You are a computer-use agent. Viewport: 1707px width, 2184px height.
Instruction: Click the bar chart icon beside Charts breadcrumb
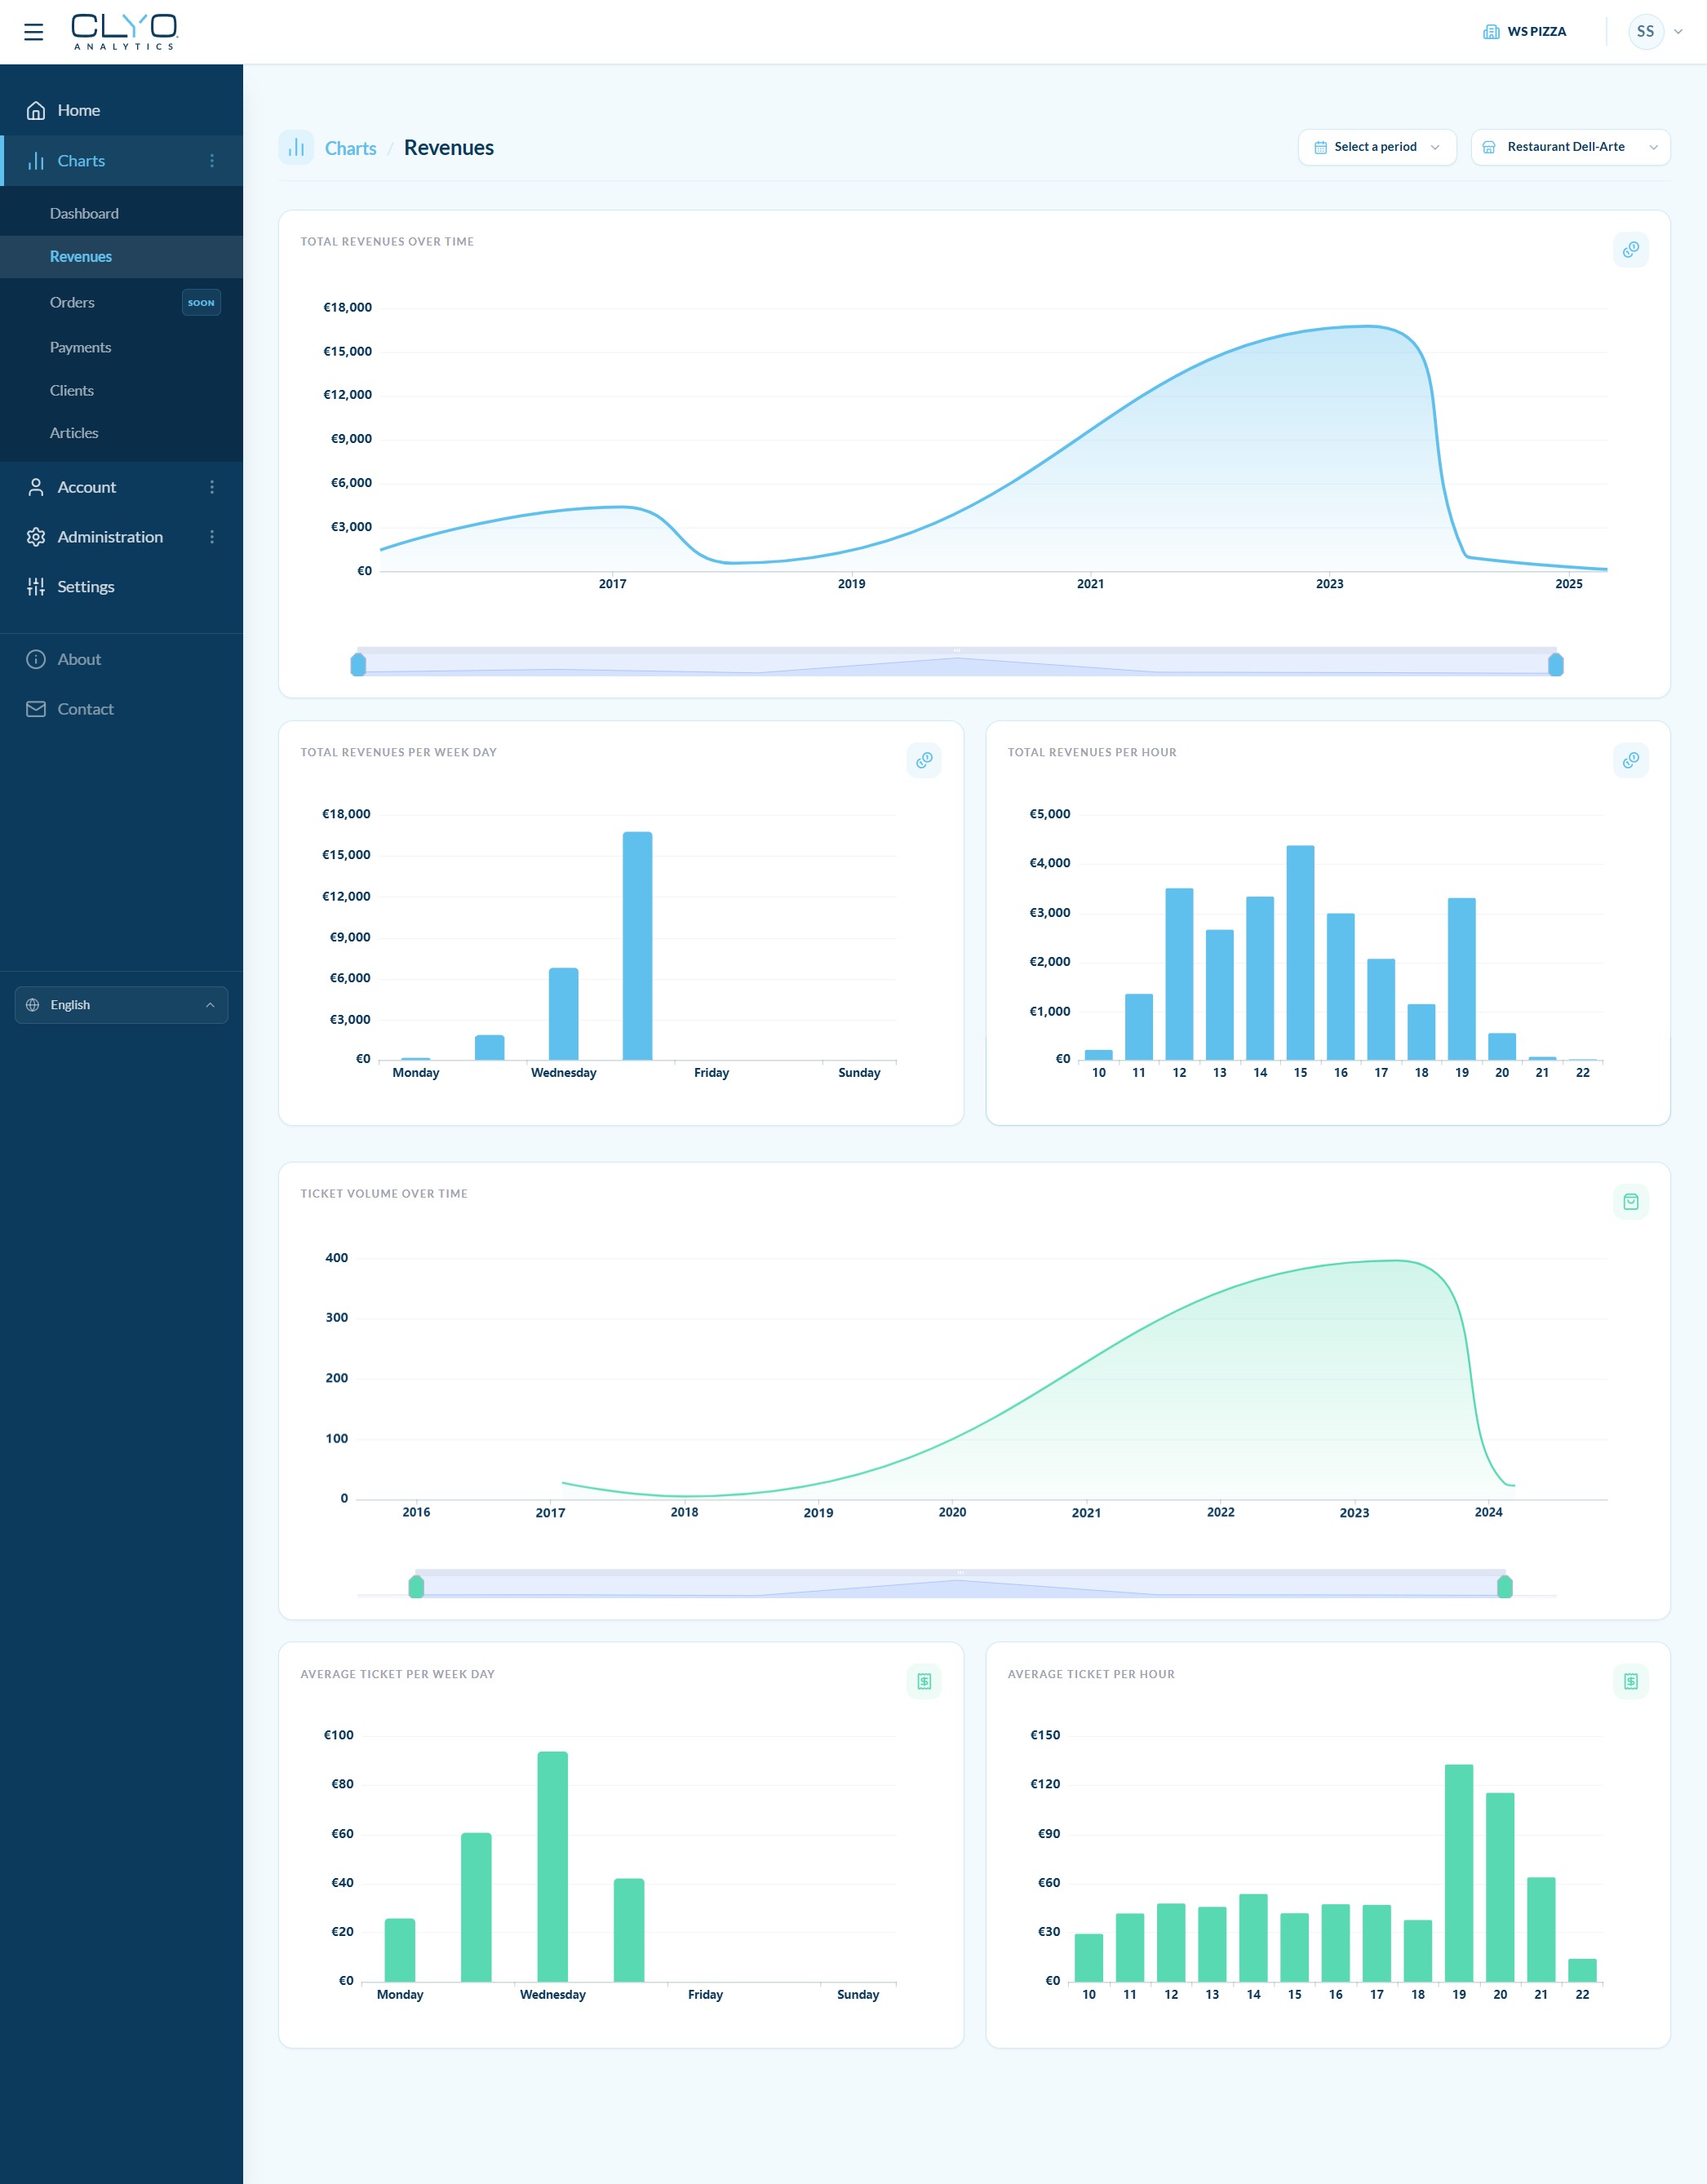click(296, 148)
